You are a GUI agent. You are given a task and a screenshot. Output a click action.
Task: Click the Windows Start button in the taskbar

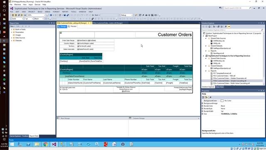click(x=12, y=145)
